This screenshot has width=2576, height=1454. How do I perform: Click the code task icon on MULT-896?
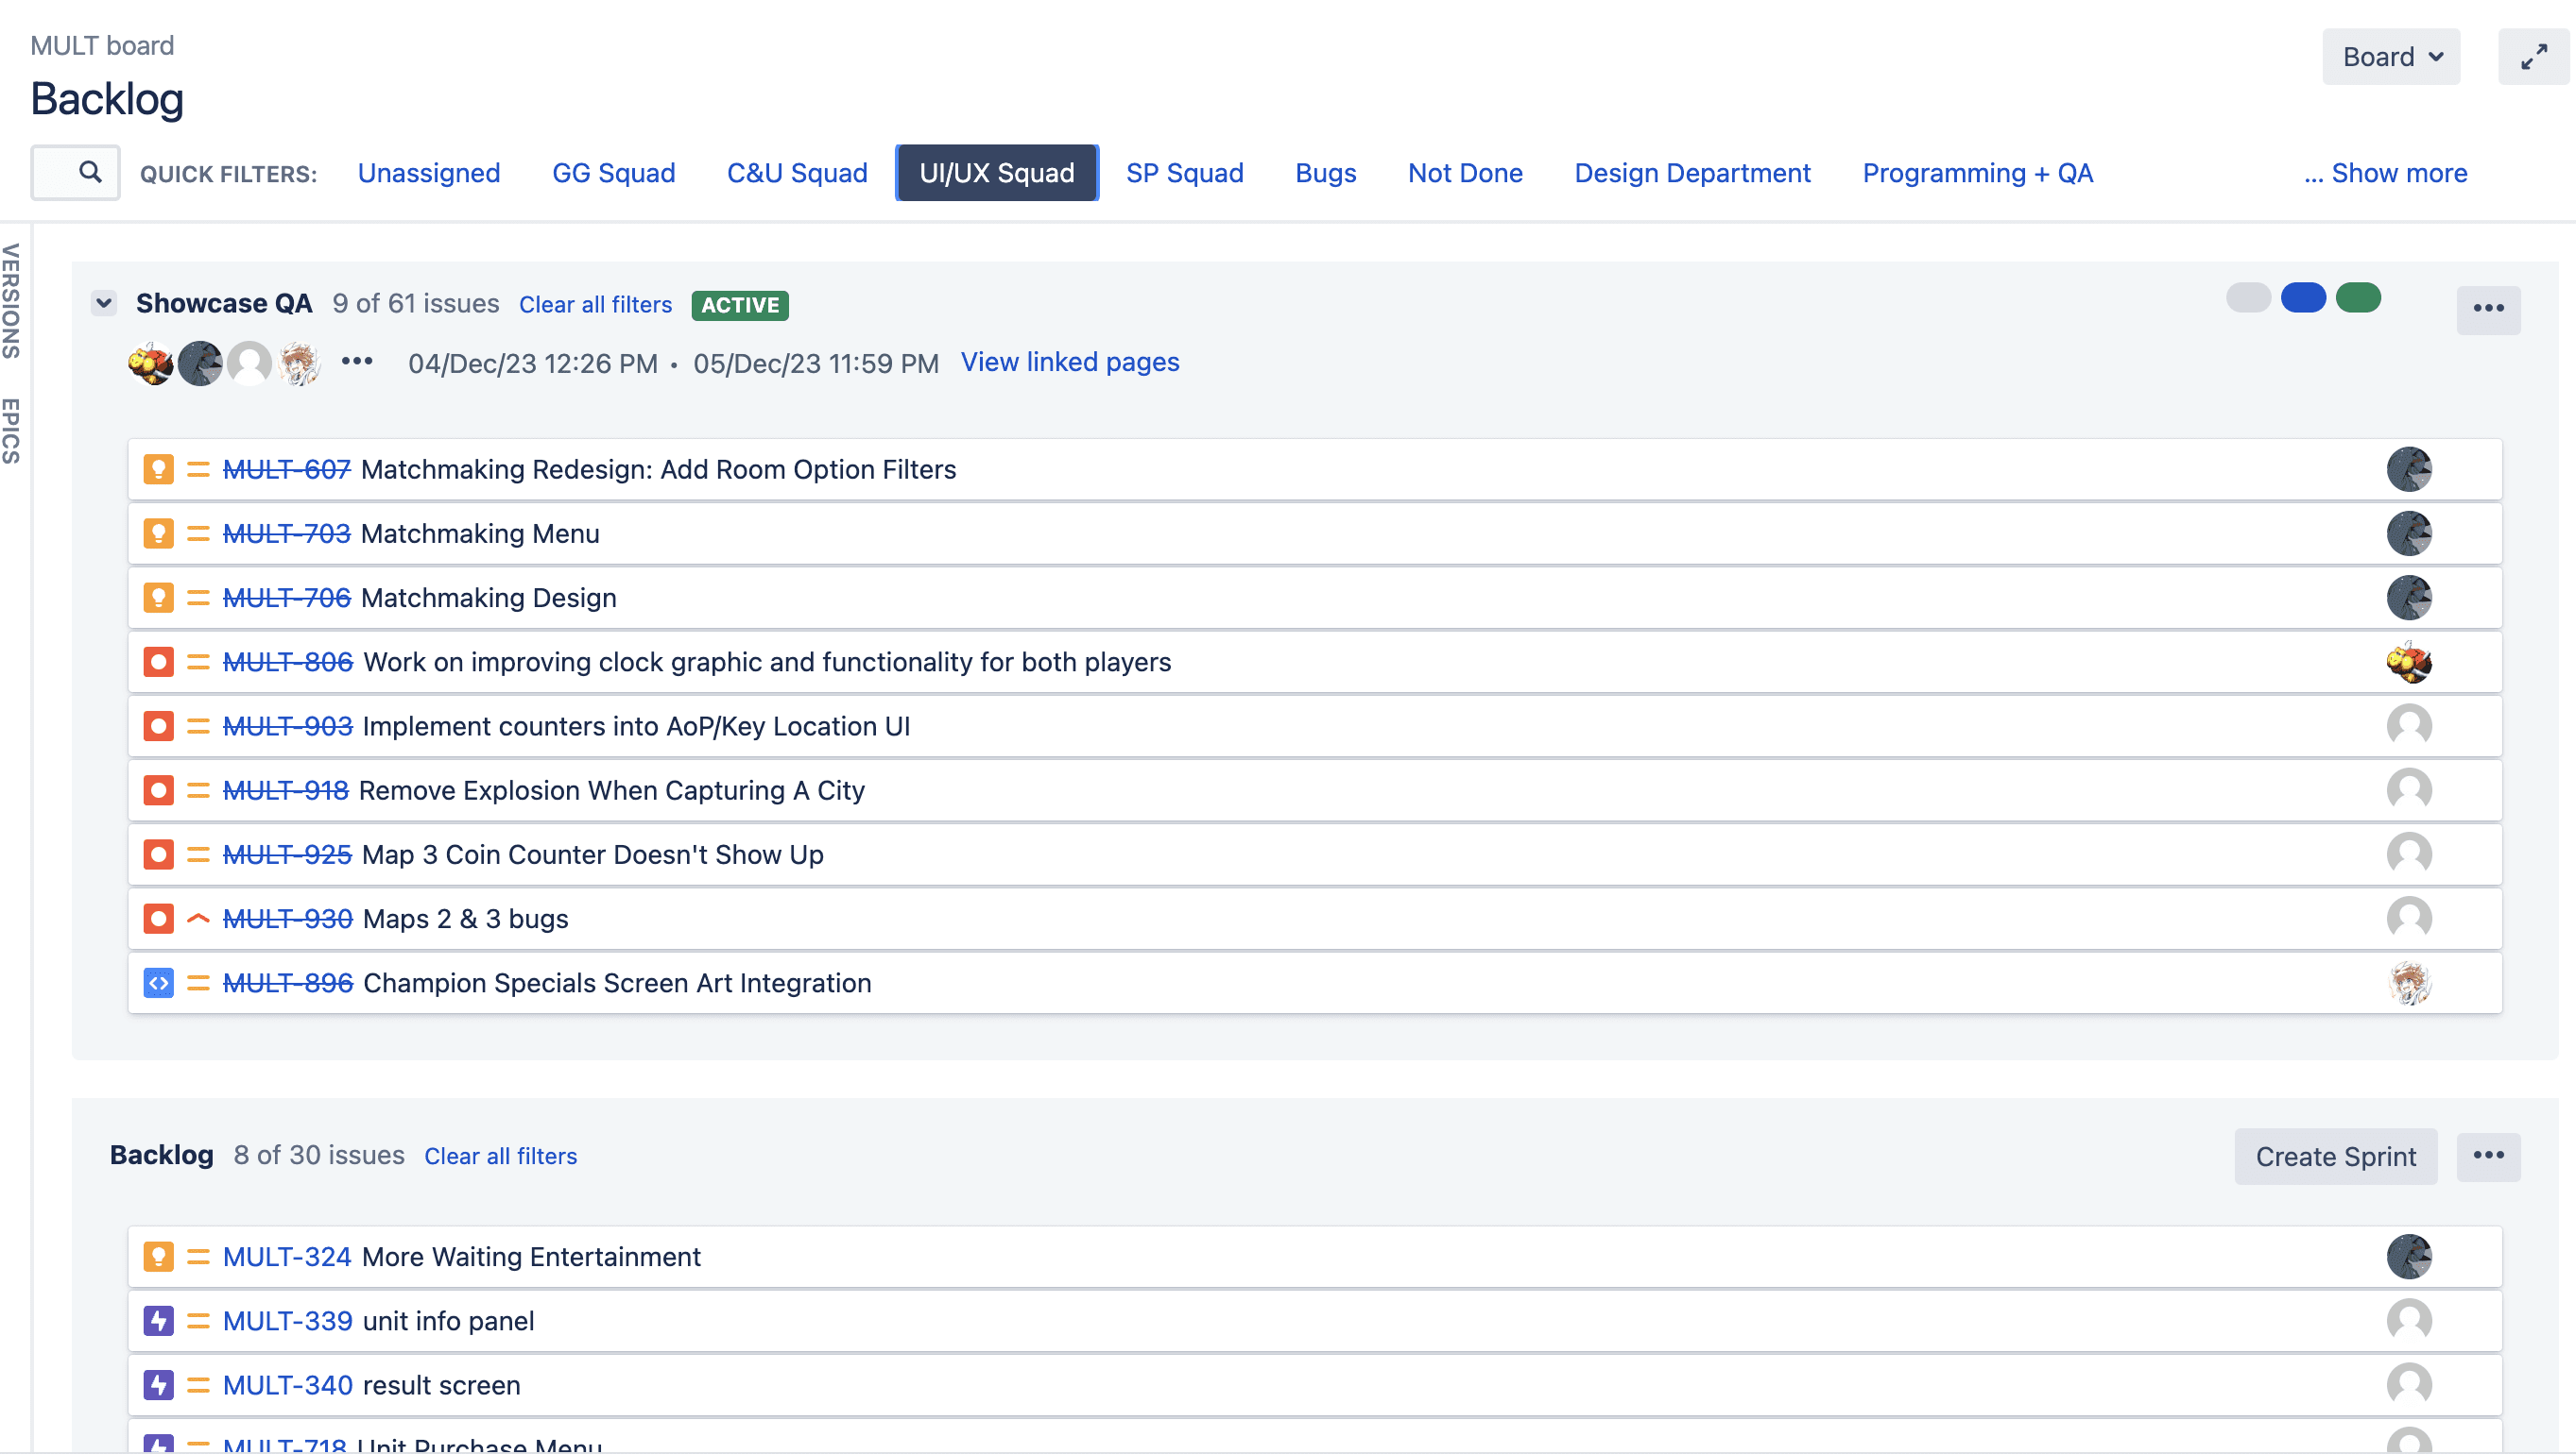tap(158, 982)
